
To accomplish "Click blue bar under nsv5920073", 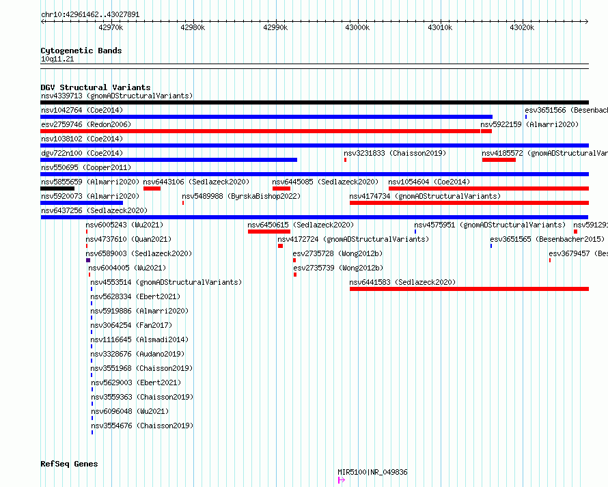I will [81, 203].
